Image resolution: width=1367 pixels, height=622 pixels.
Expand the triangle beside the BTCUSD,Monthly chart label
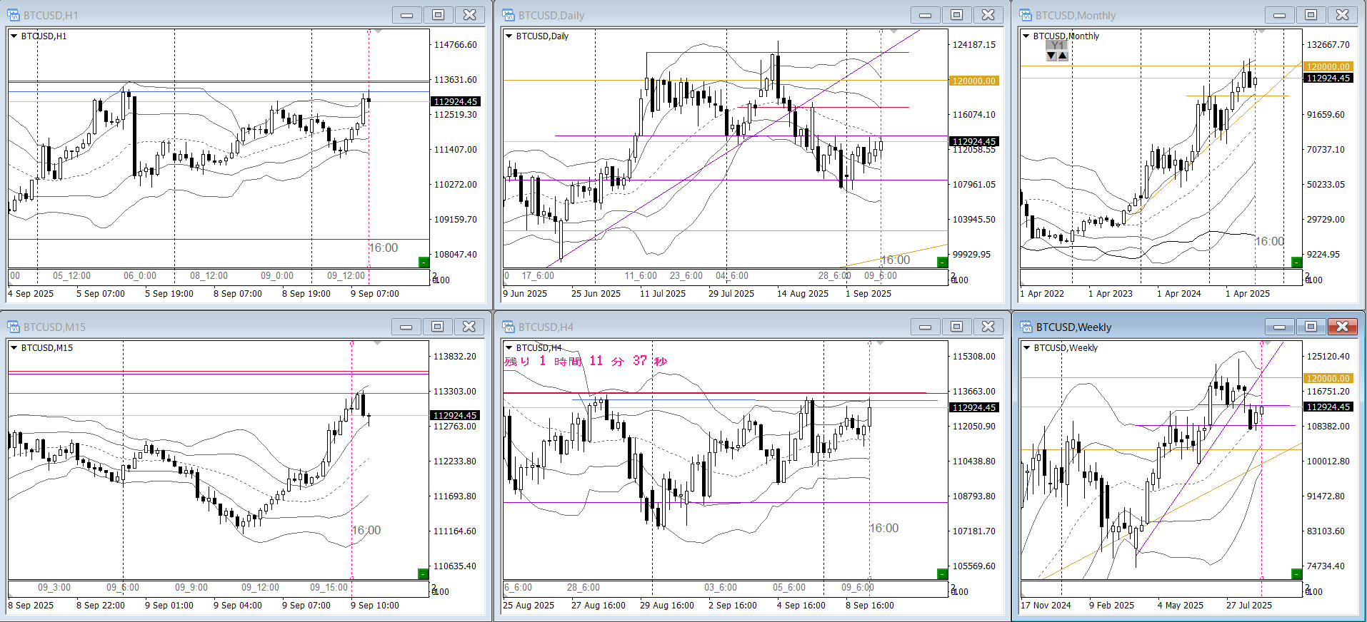click(1026, 36)
